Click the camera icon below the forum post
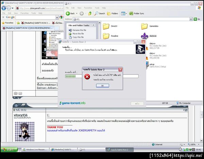 pyautogui.click(x=16, y=93)
